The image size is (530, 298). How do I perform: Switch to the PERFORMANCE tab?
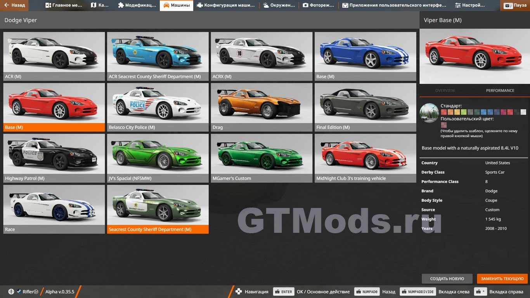coord(500,90)
